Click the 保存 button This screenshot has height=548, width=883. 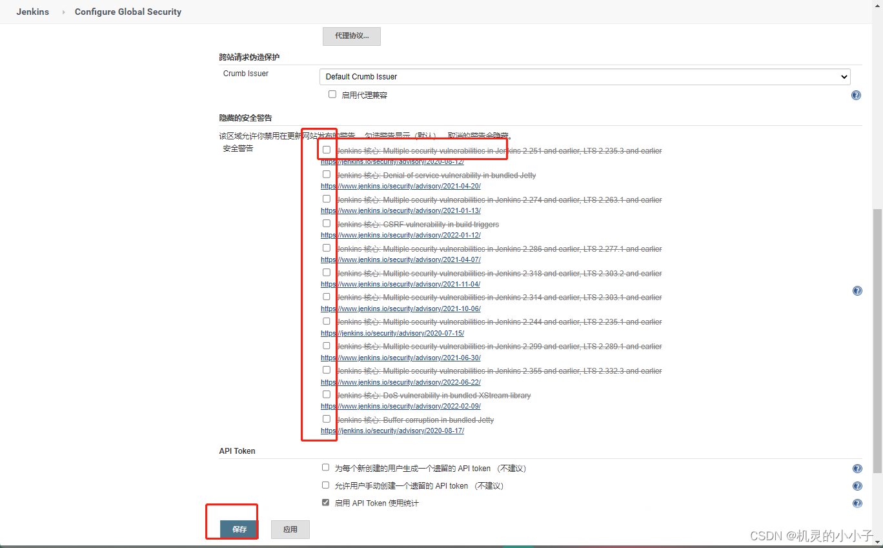239,529
